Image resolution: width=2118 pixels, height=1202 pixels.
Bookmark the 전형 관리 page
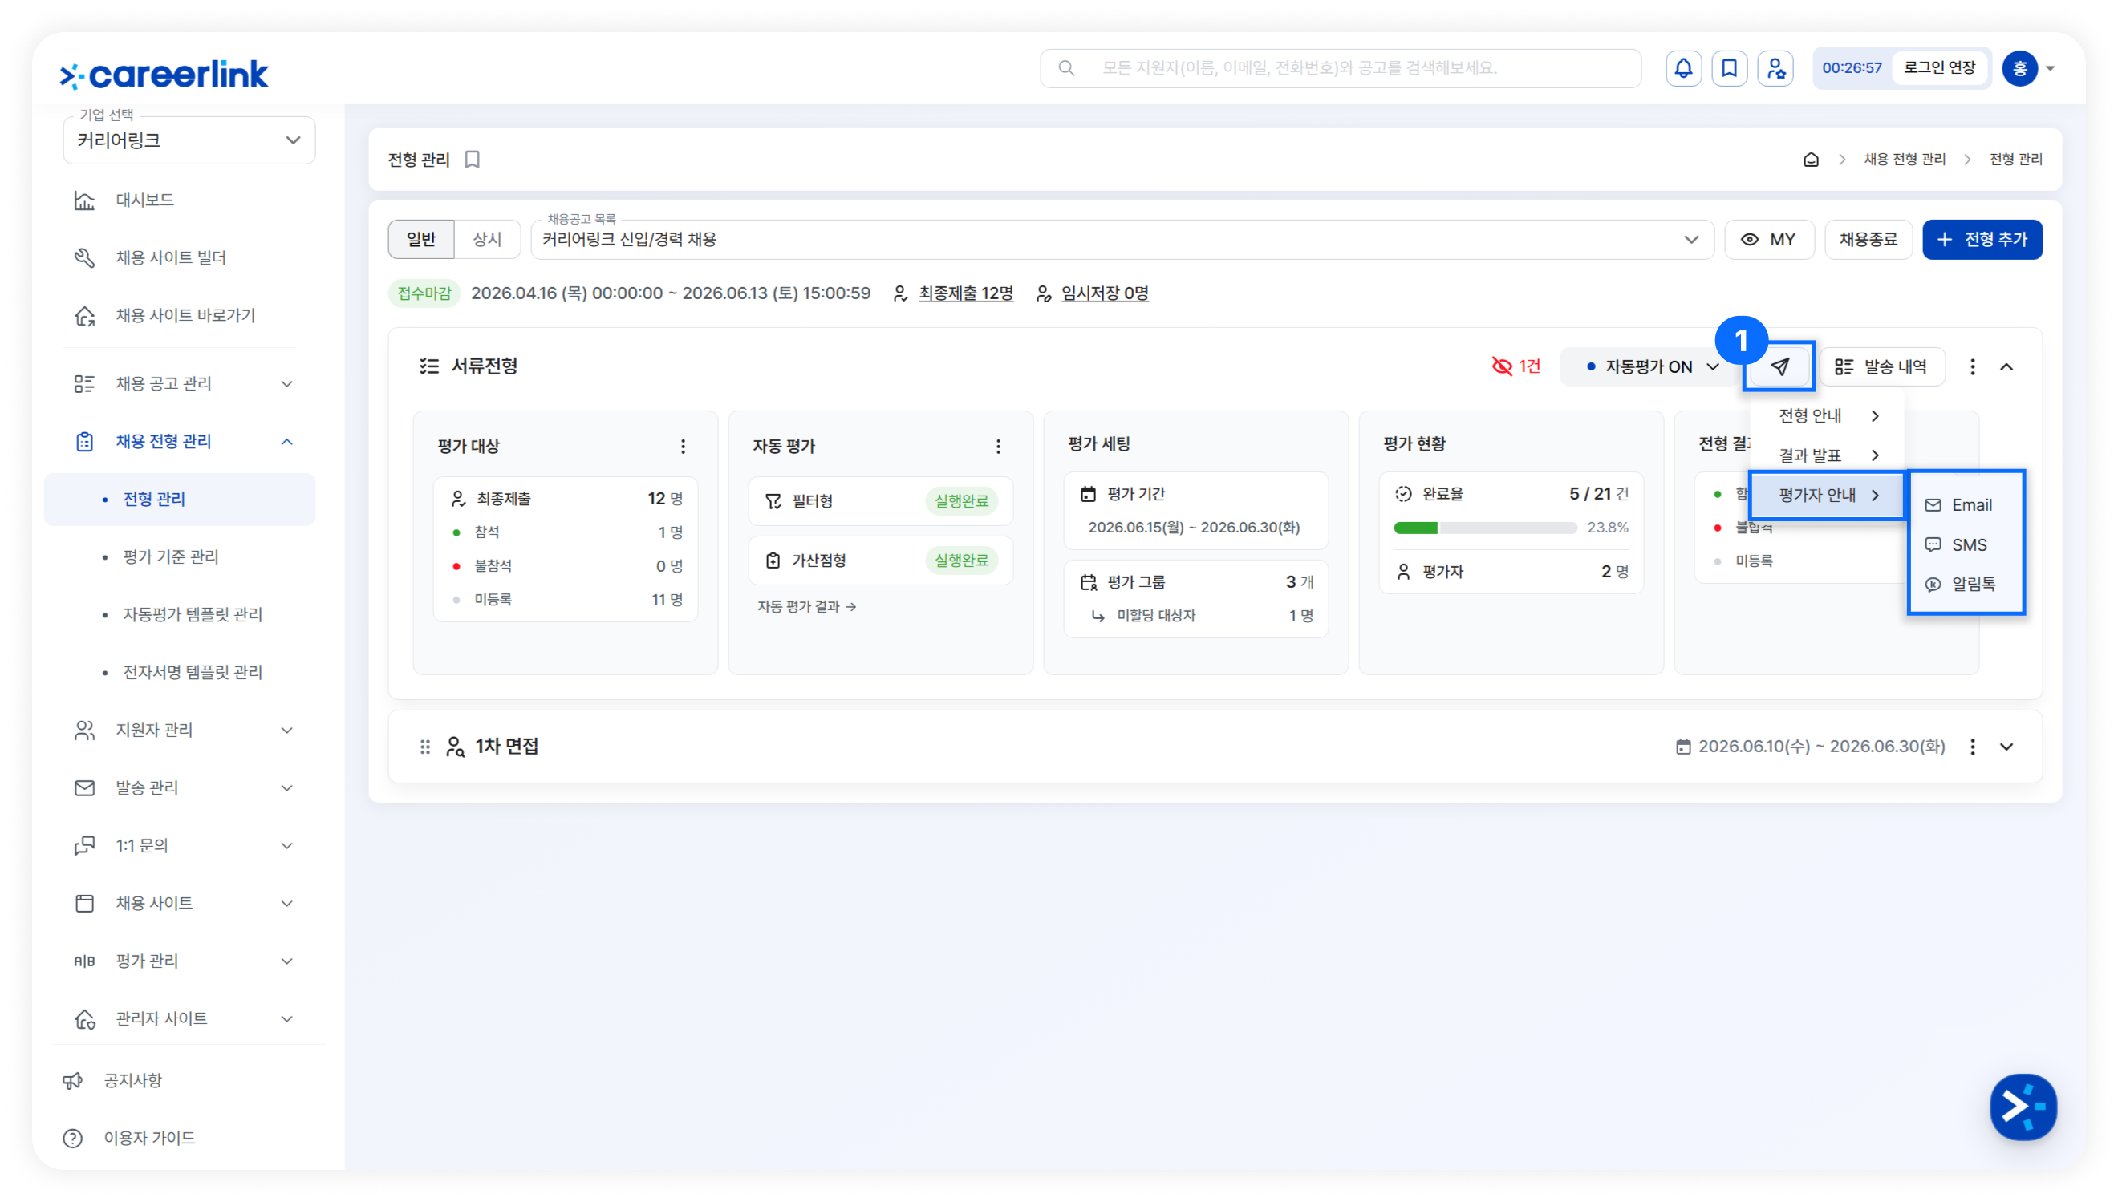coord(473,159)
